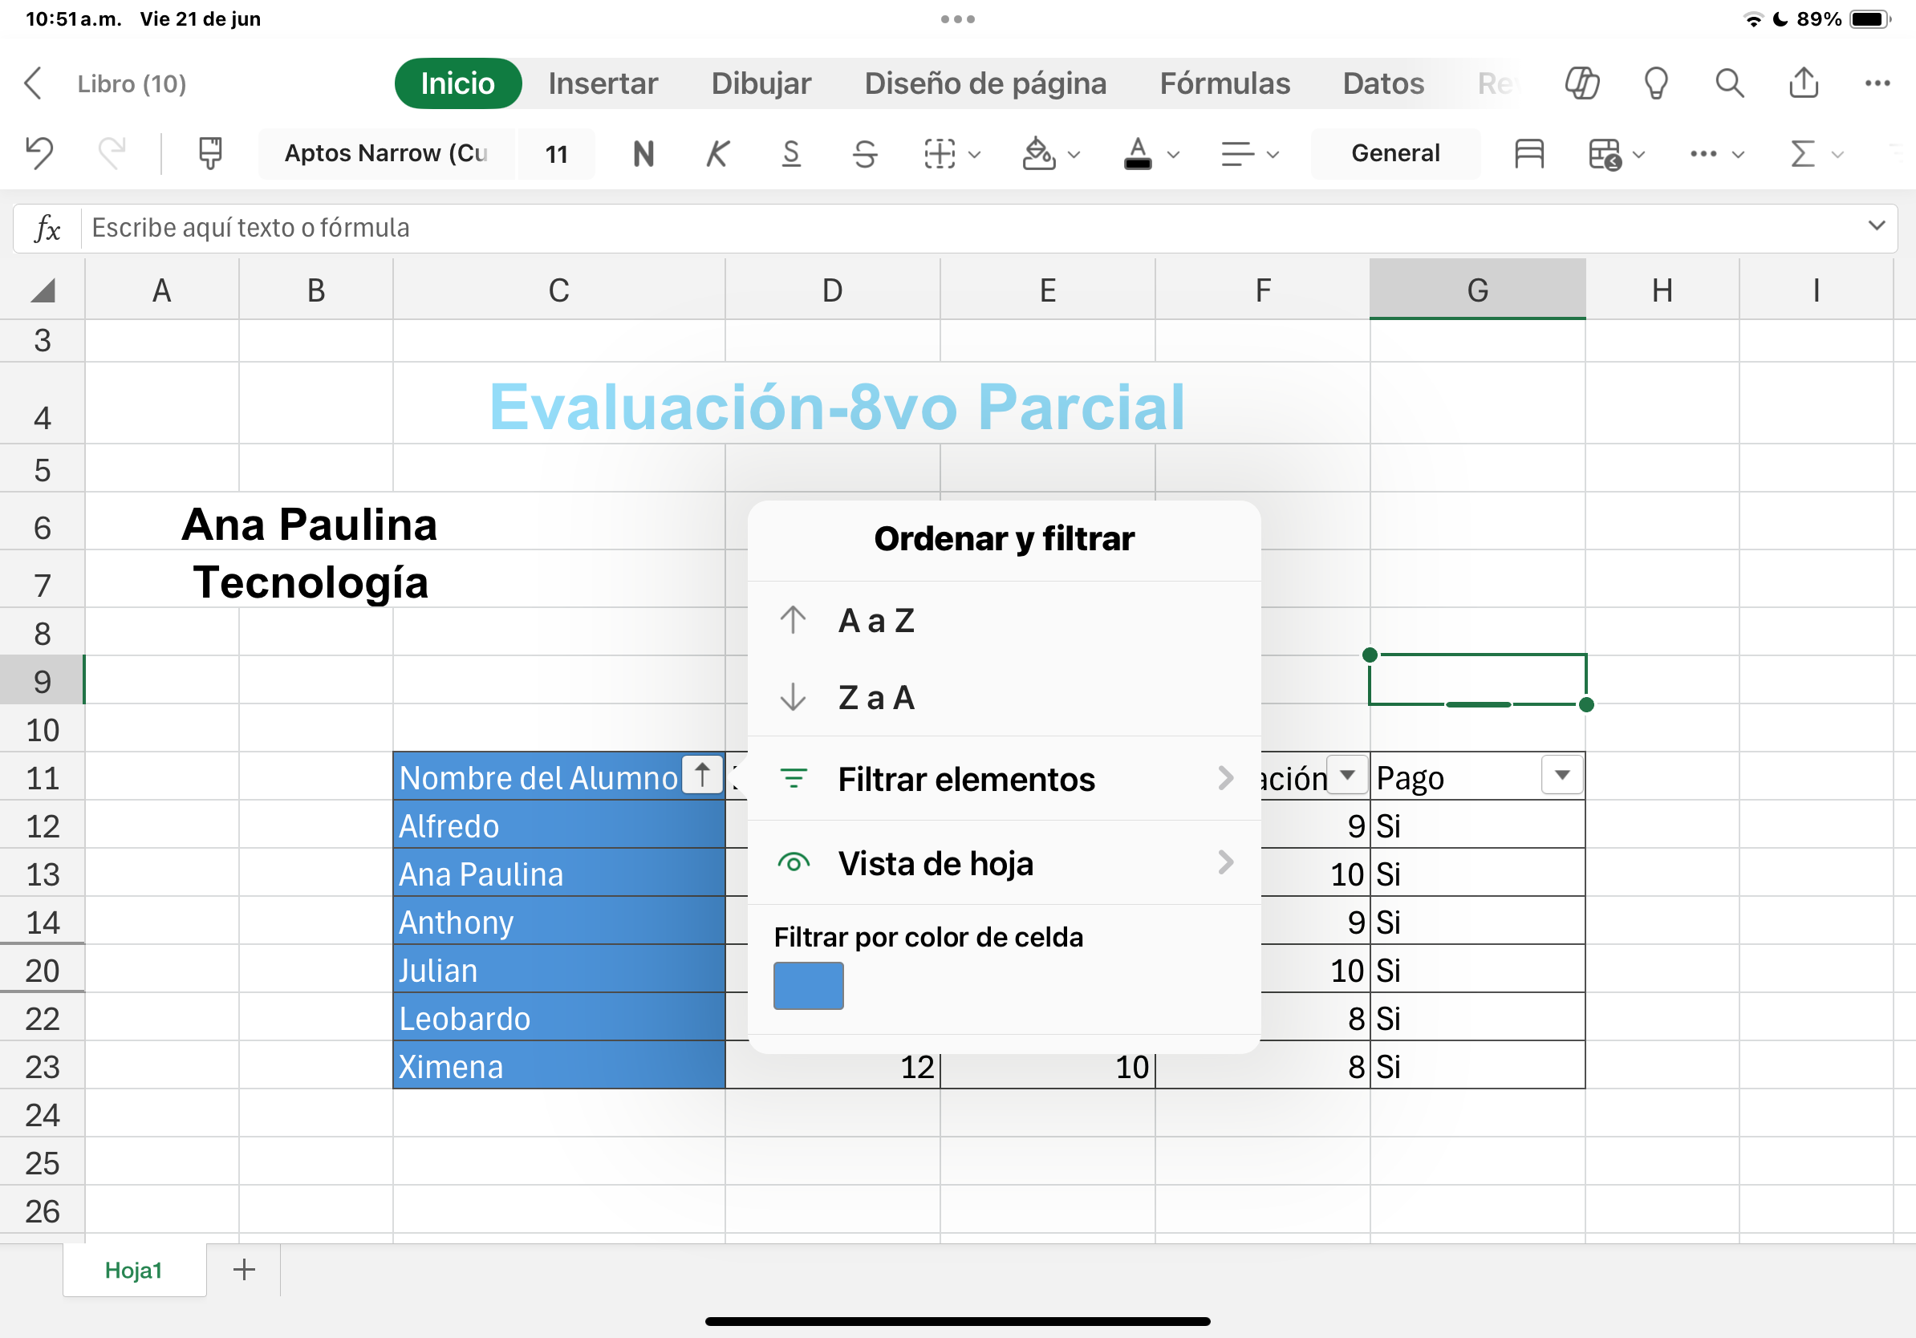
Task: Toggle bold N formatting
Action: tap(643, 153)
